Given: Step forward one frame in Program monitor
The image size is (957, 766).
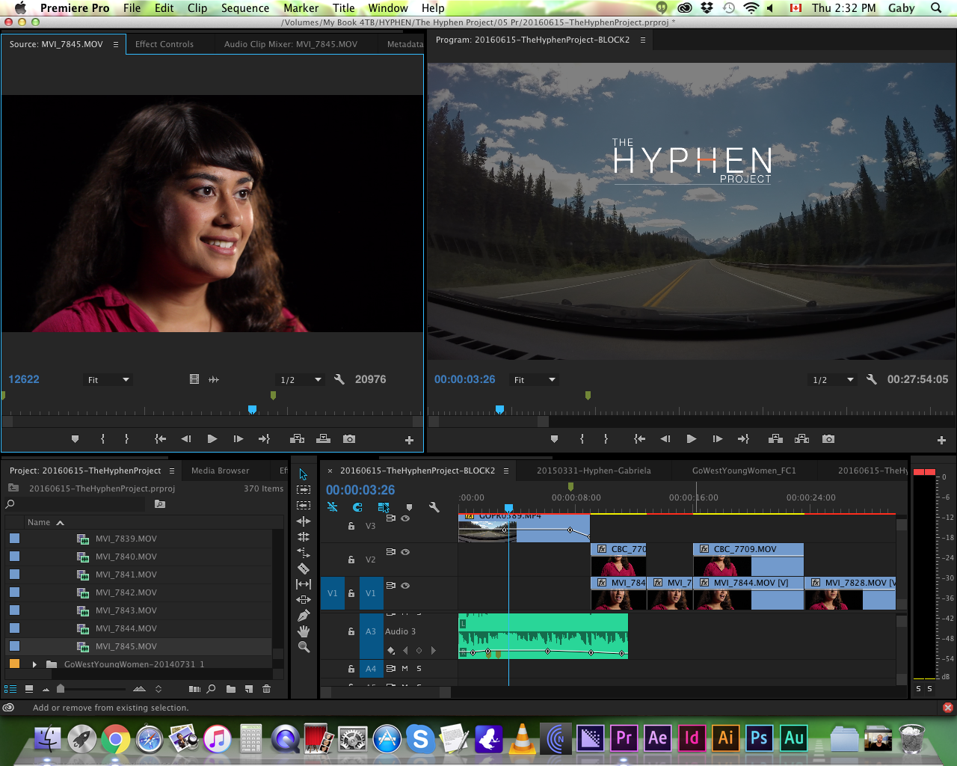Looking at the screenshot, I should (x=717, y=439).
